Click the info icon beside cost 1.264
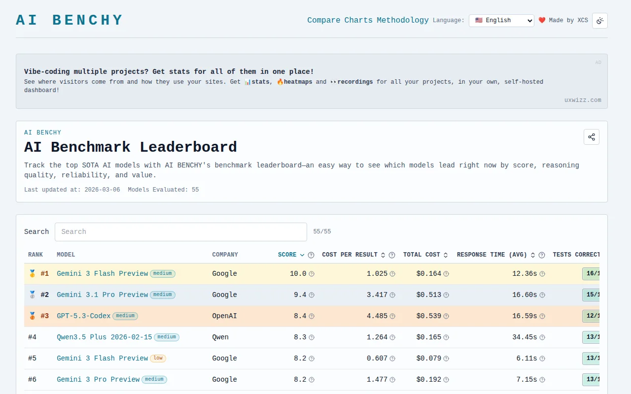The height and width of the screenshot is (394, 631). (392, 337)
